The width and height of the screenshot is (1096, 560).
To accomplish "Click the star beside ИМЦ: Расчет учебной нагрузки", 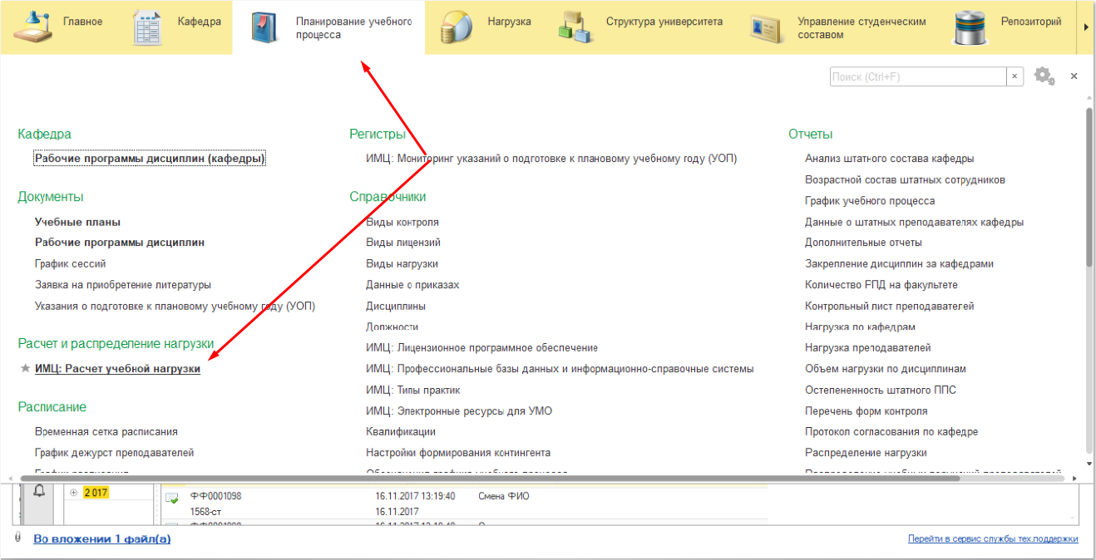I will coord(25,369).
